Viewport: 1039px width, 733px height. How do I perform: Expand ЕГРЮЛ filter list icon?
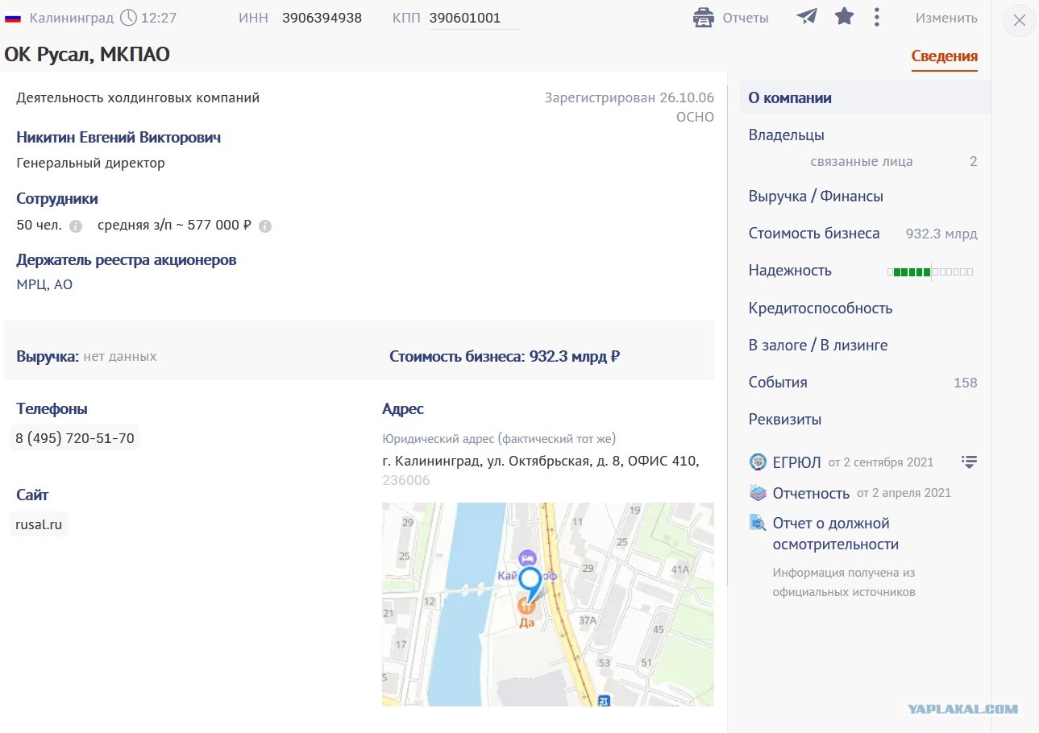(969, 462)
